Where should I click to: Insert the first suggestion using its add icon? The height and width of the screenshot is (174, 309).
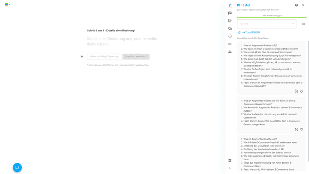coord(296,91)
